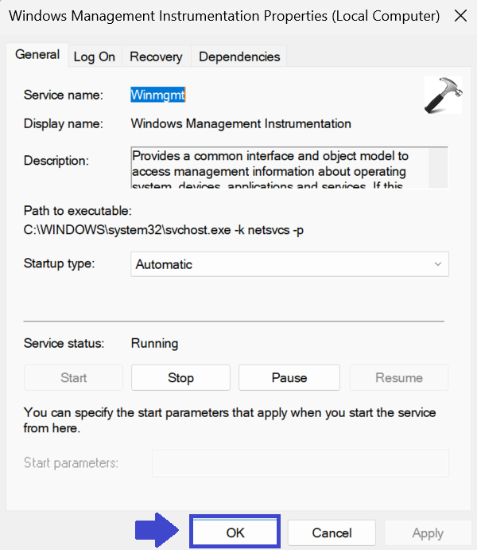
Task: Open the Startup type dropdown
Action: (289, 264)
